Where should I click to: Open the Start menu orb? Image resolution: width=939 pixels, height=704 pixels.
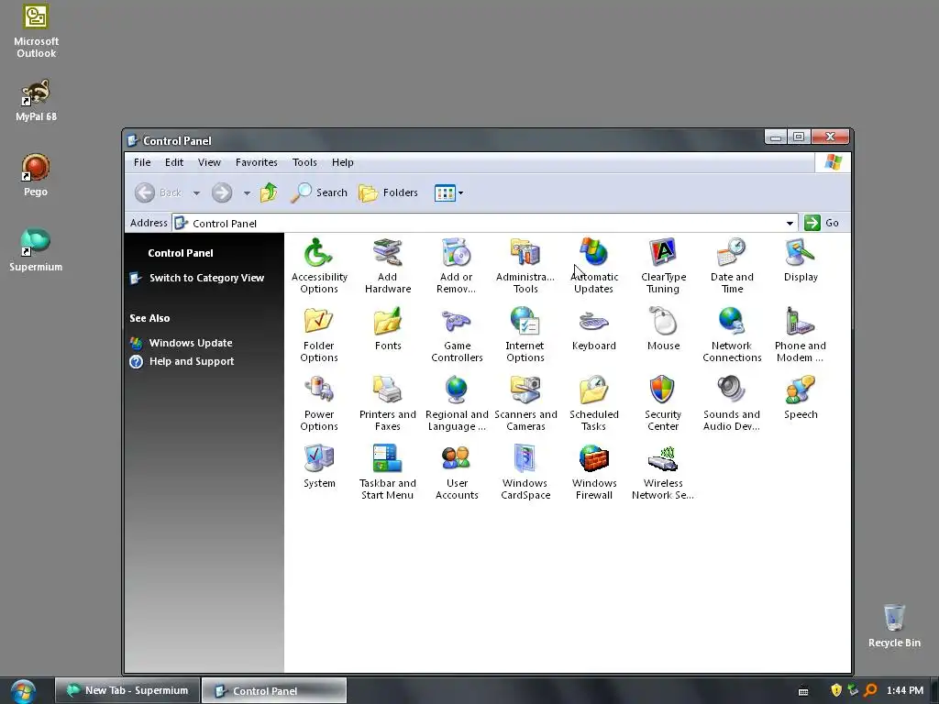pos(23,691)
